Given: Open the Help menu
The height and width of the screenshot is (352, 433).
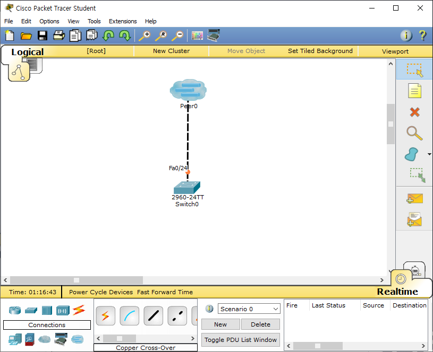Looking at the screenshot, I should point(151,21).
